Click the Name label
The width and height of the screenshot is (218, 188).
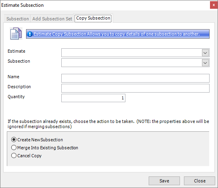point(14,77)
